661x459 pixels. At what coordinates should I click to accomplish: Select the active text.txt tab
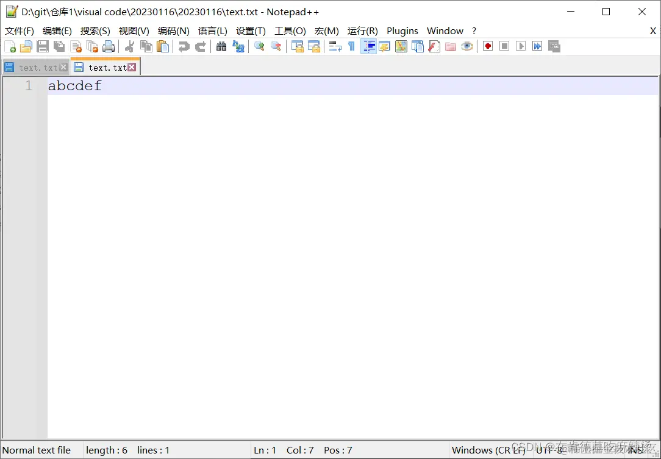[105, 67]
